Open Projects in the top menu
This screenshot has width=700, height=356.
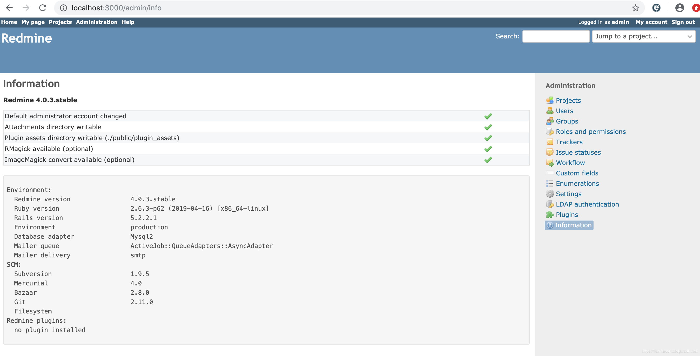(x=60, y=22)
